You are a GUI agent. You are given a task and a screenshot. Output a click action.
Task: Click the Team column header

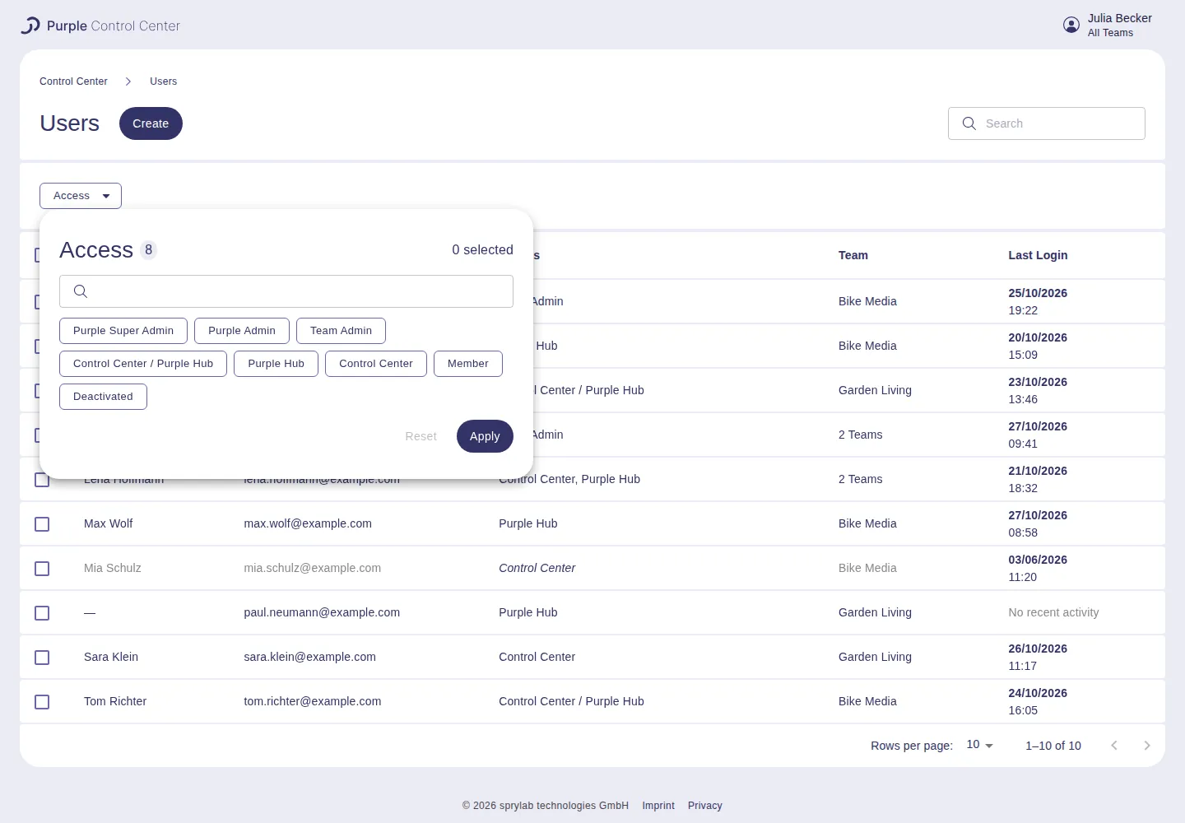(x=853, y=255)
